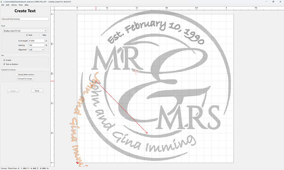Minimize the Carbide Create window
Screen dimensions: 284x170
[267, 2]
